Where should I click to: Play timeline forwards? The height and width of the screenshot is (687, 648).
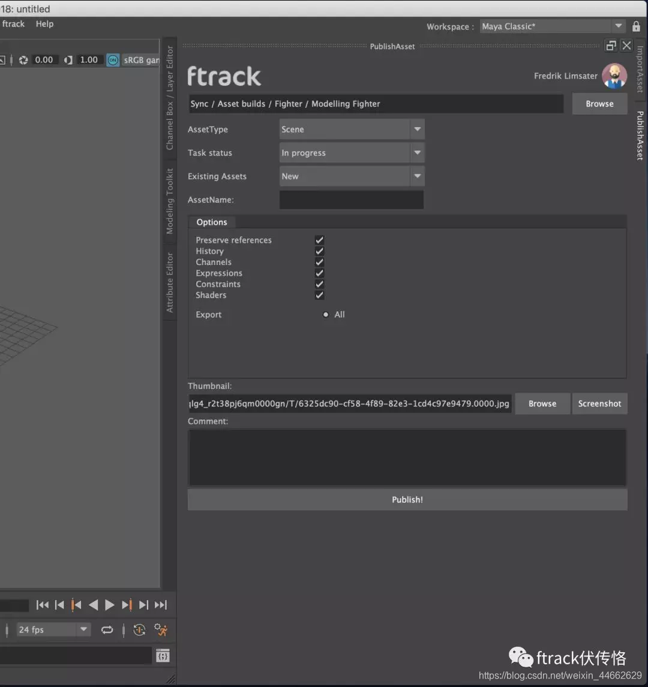tap(110, 605)
